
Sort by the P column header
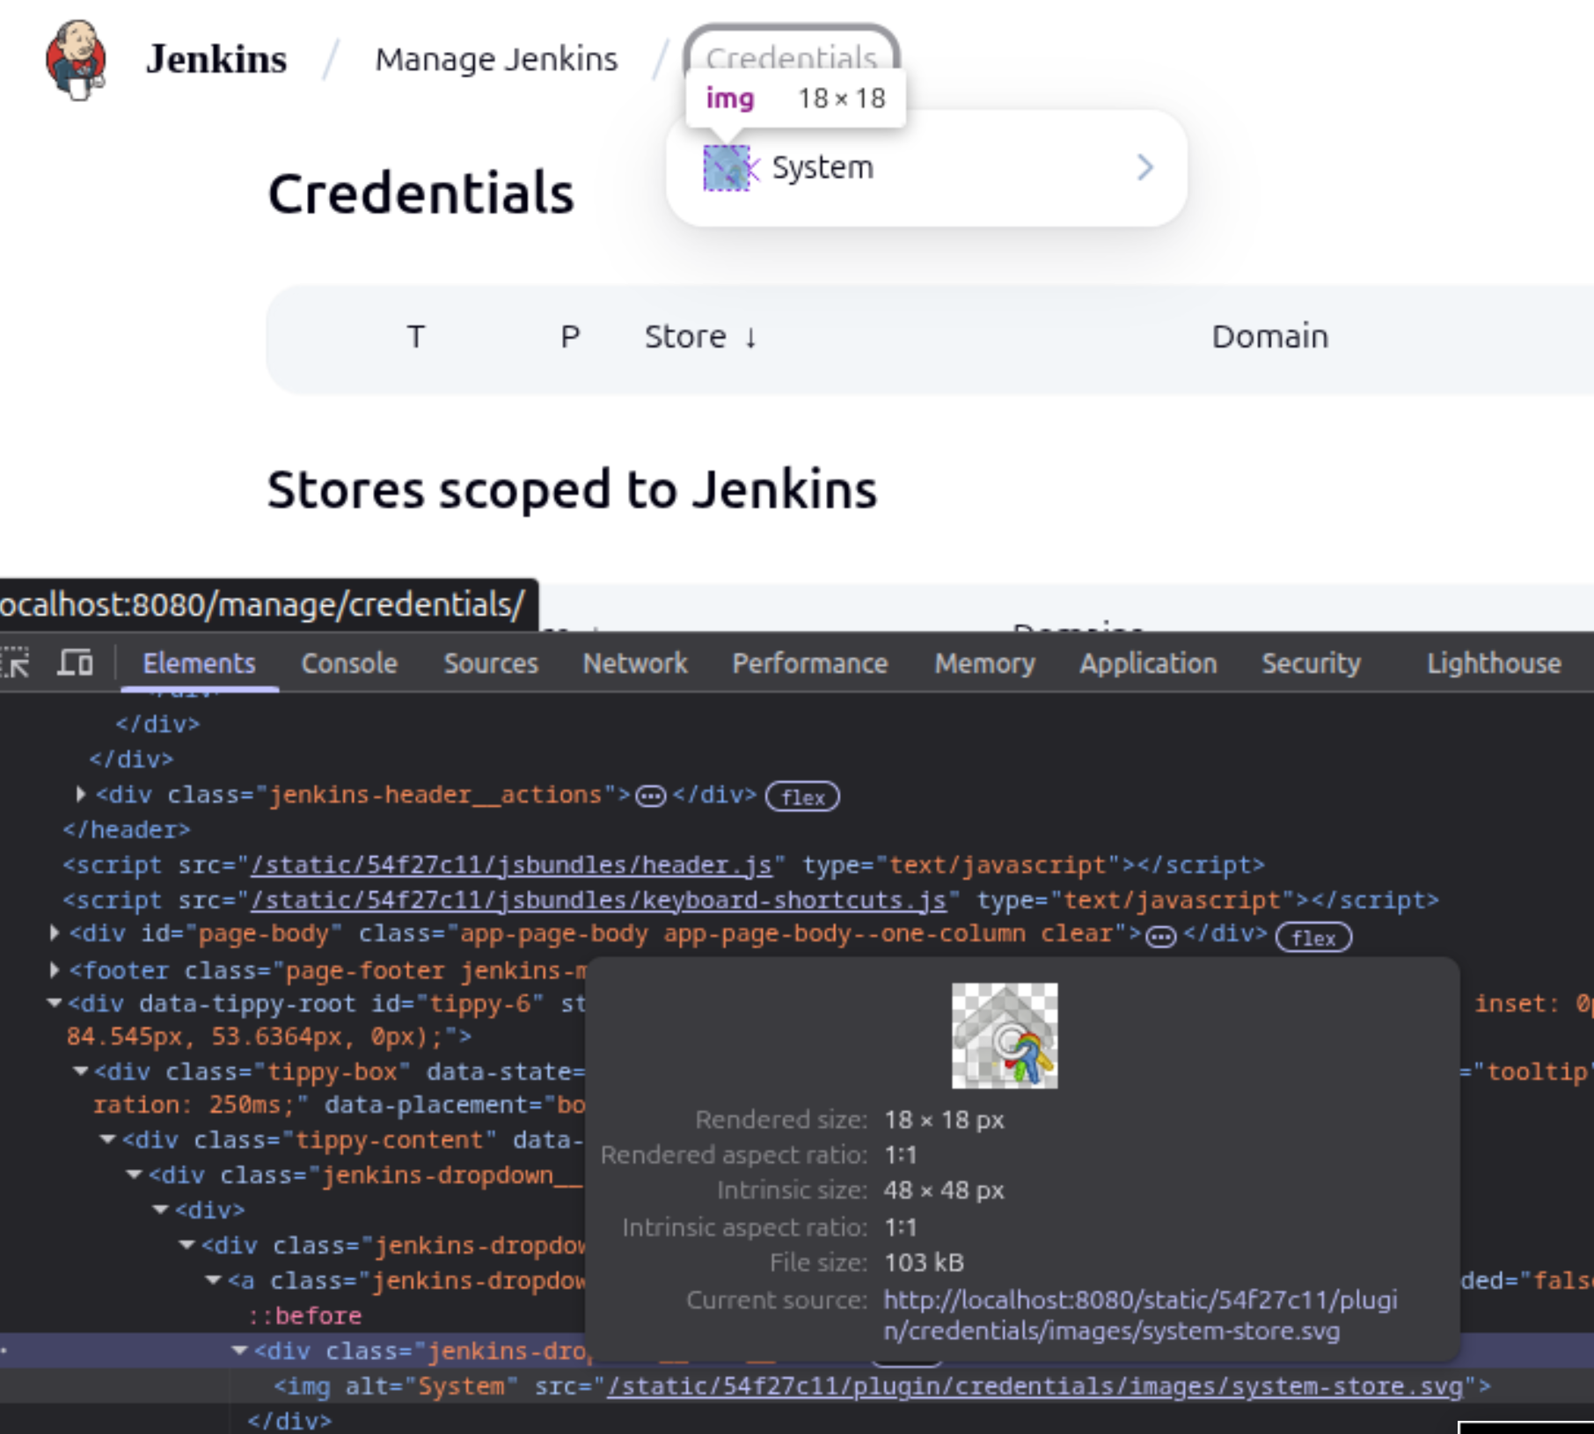point(570,337)
